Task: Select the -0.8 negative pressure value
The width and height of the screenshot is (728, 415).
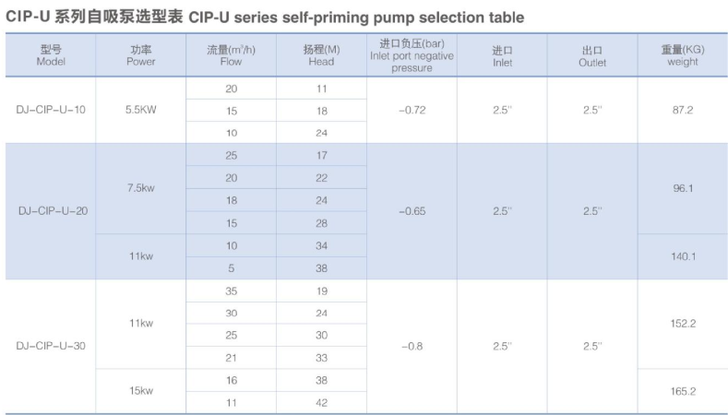Action: point(412,347)
